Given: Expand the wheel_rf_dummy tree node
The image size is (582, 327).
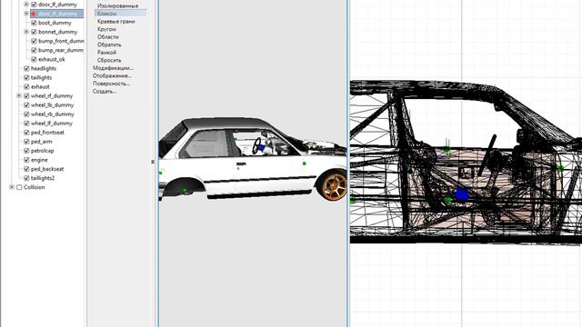Looking at the screenshot, I should click(x=19, y=95).
